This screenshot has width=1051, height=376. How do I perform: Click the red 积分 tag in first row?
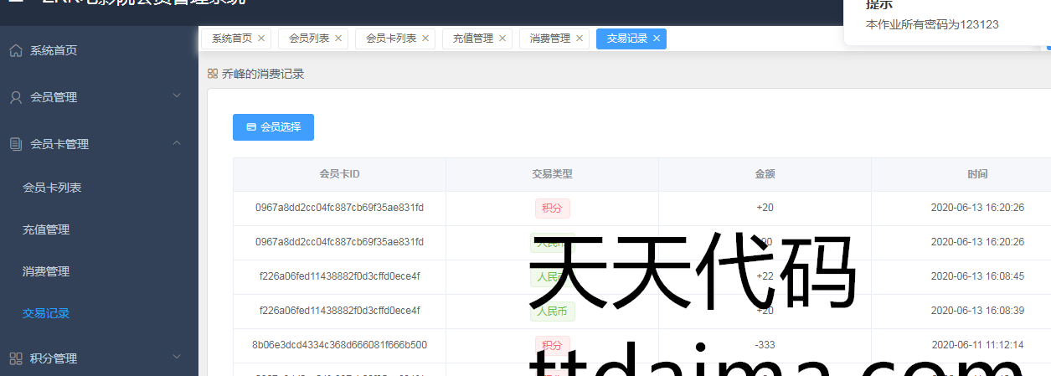pyautogui.click(x=552, y=208)
